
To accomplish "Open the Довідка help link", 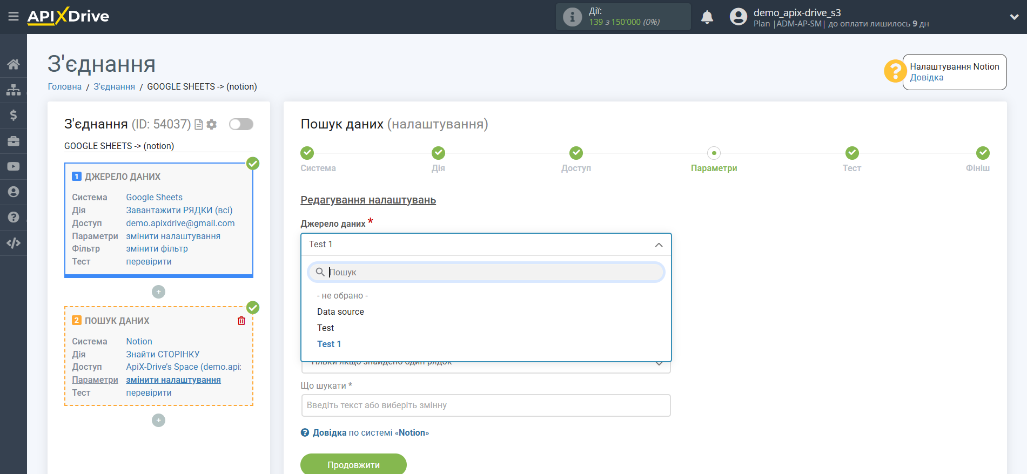I will click(x=927, y=78).
